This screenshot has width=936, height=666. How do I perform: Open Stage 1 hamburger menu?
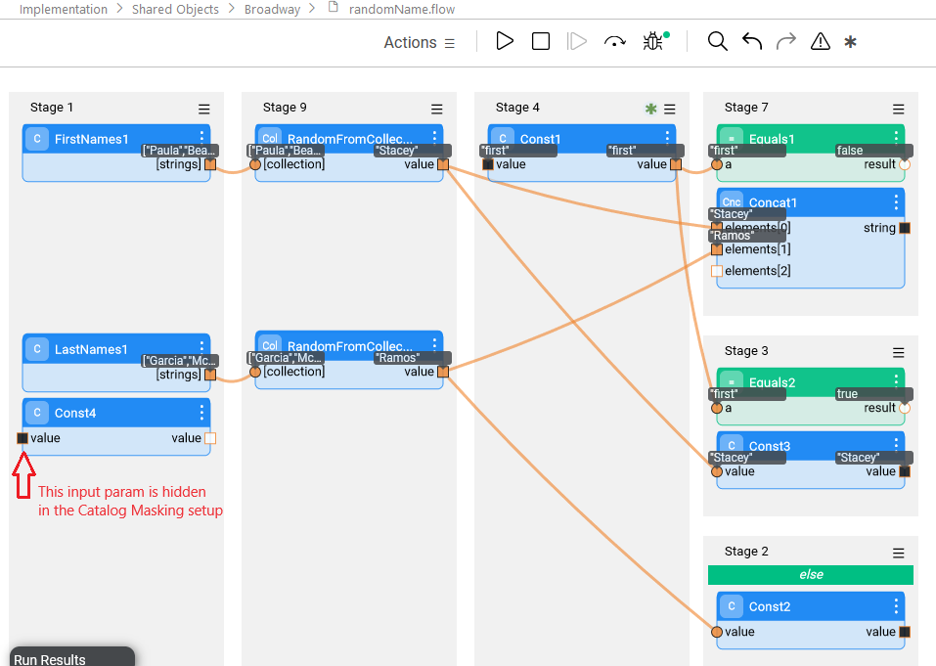click(204, 109)
